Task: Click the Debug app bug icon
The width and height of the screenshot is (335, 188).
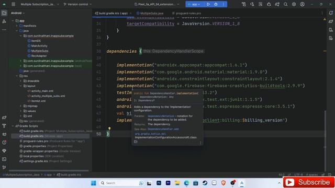Action: click(216, 4)
